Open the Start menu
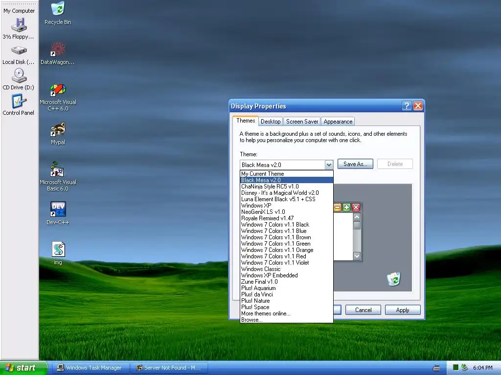This screenshot has width=501, height=375. point(23,368)
